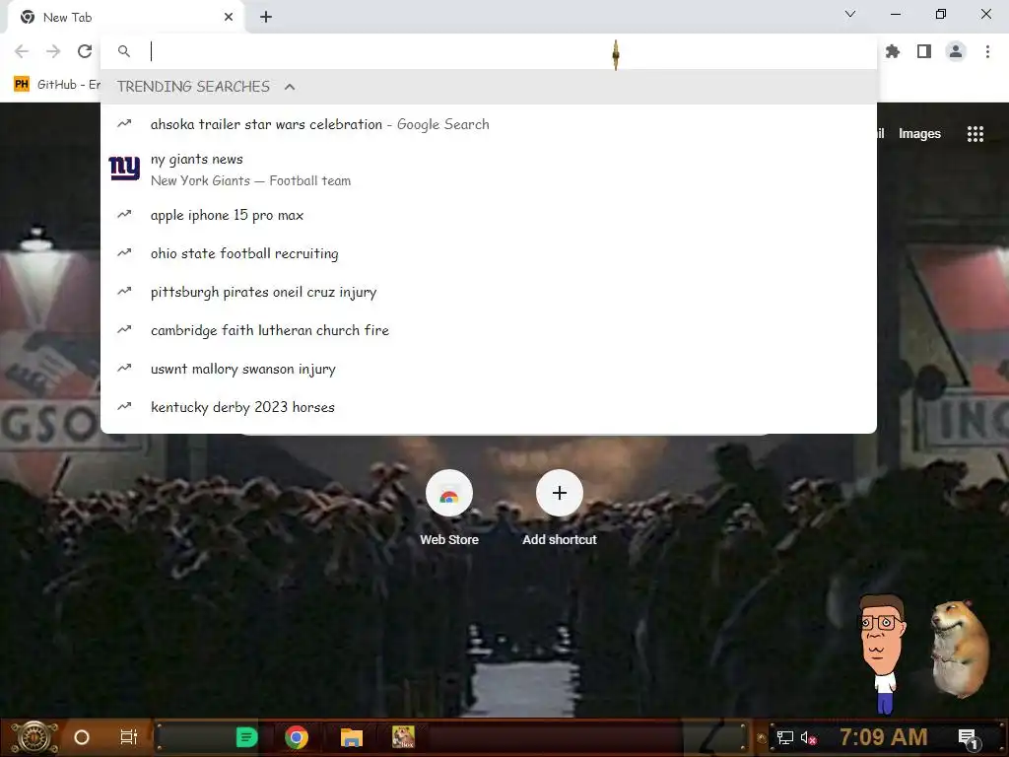Click the forward navigation arrow
The width and height of the screenshot is (1009, 757).
[x=53, y=51]
